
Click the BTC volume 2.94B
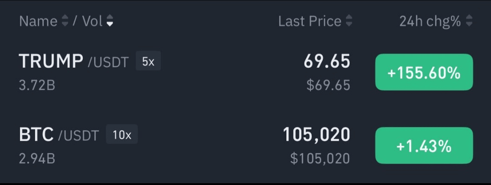pos(37,159)
